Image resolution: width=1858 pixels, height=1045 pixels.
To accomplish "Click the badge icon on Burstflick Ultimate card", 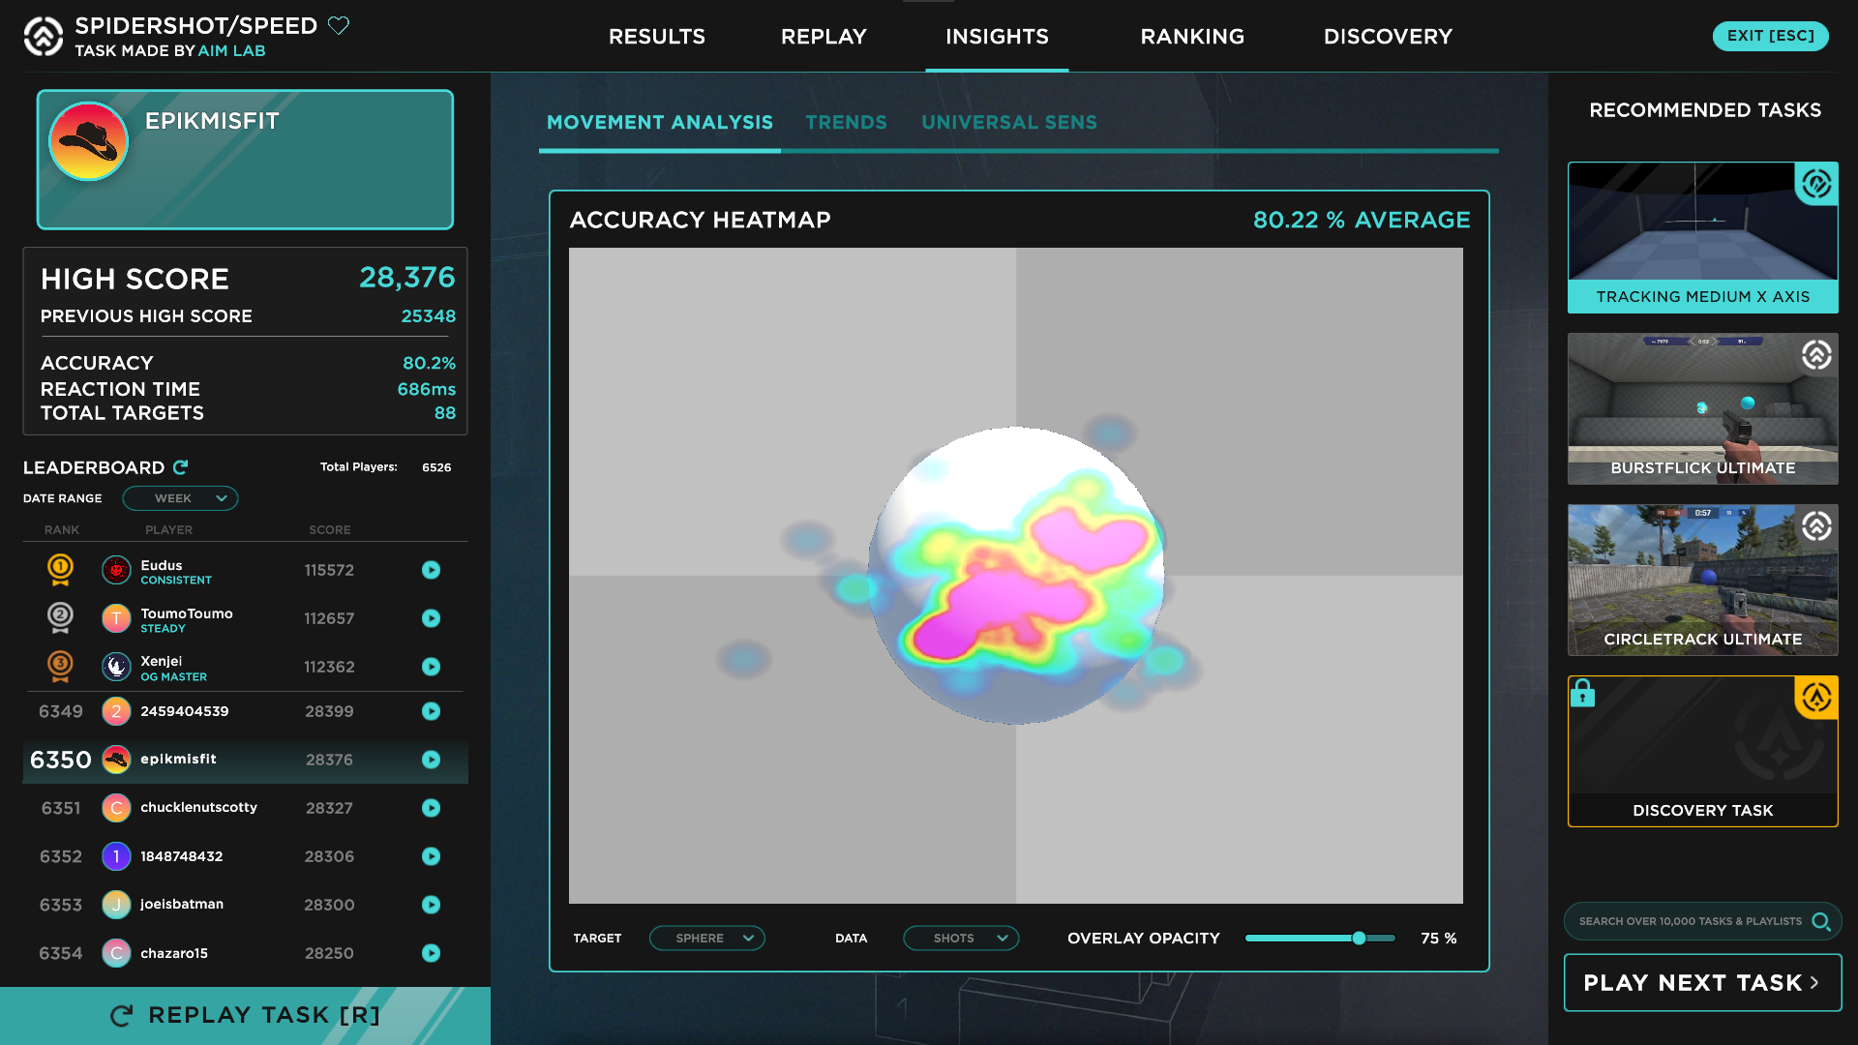I will (1816, 355).
